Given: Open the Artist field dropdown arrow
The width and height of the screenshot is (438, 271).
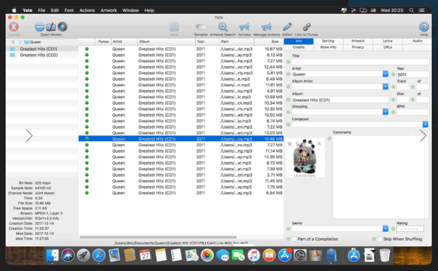Looking at the screenshot, I should (x=385, y=74).
